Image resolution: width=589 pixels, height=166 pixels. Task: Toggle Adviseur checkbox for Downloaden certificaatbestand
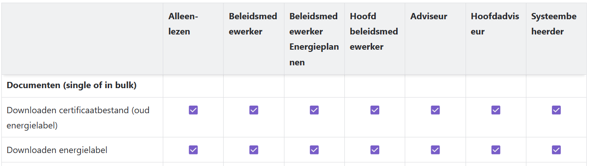(435, 110)
